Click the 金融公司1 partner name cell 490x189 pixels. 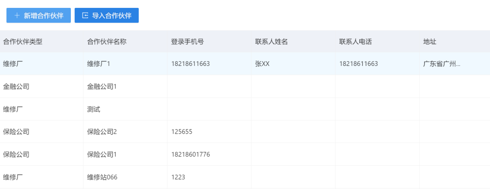point(102,86)
